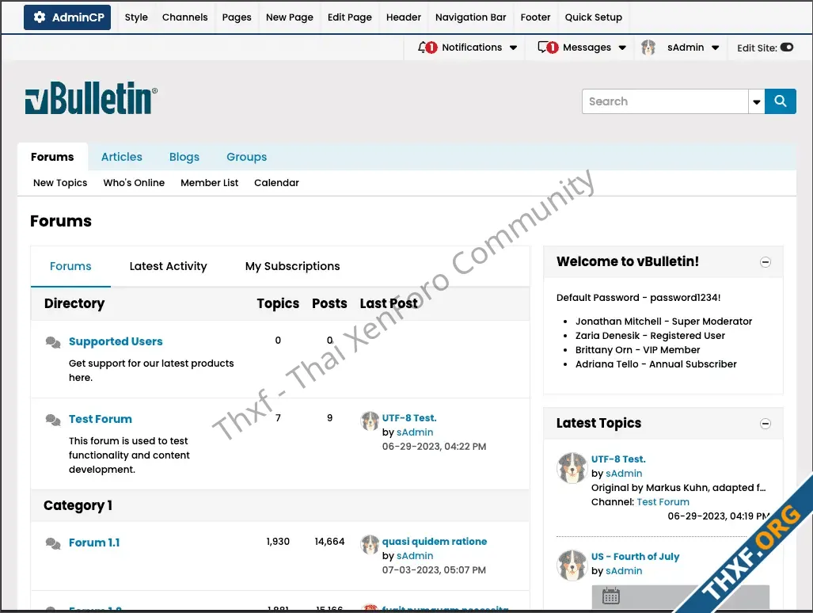Open Quick Setup in the admin bar
Viewport: 813px width, 613px height.
pyautogui.click(x=593, y=17)
